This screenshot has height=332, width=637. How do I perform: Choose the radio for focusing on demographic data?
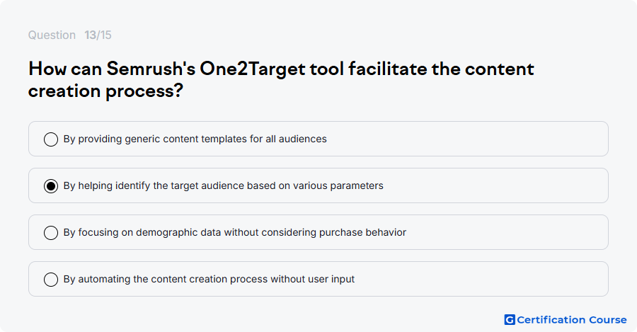point(51,232)
